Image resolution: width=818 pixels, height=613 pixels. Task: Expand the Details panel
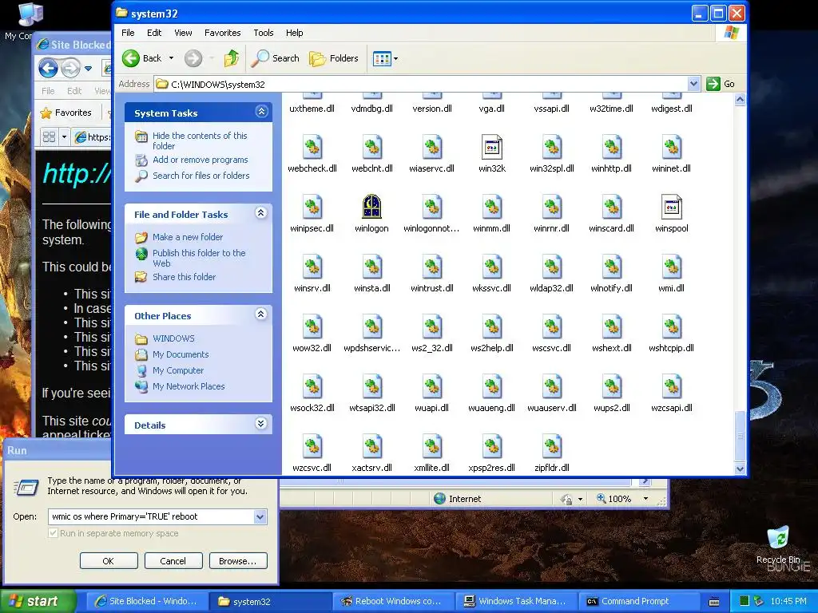click(261, 423)
